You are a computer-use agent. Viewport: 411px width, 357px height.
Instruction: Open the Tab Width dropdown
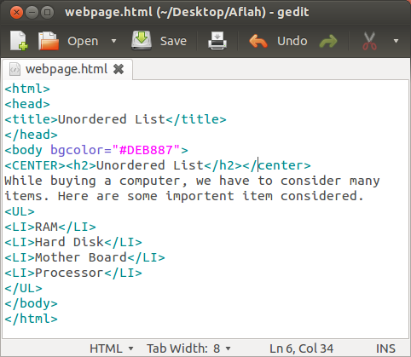click(188, 348)
